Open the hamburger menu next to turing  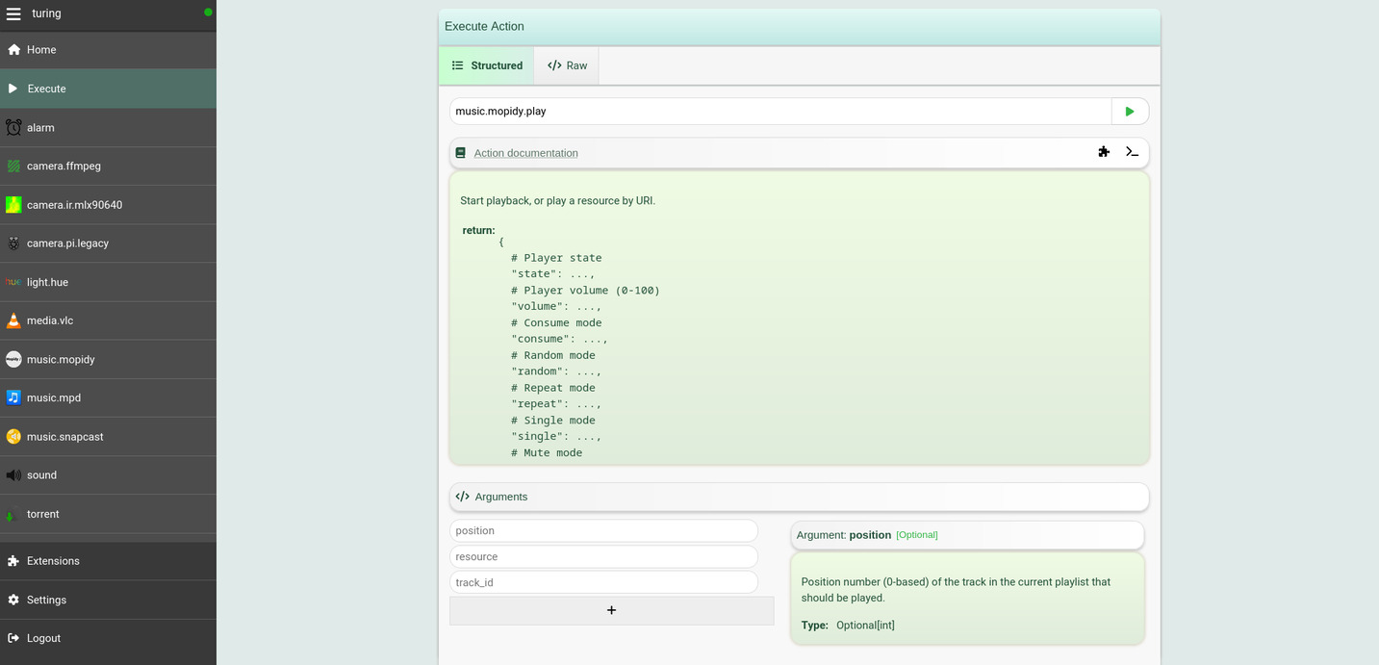point(13,13)
